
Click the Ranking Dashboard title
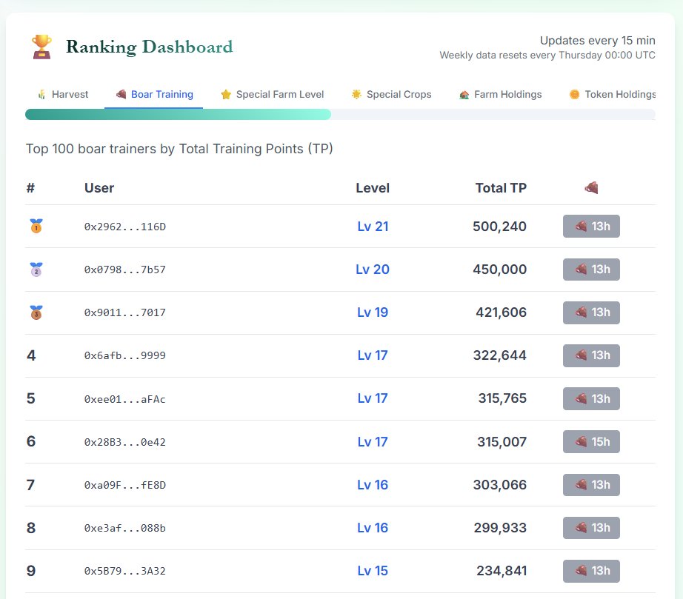click(x=150, y=47)
